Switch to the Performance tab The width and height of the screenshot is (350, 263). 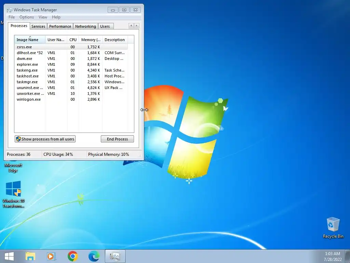click(60, 26)
